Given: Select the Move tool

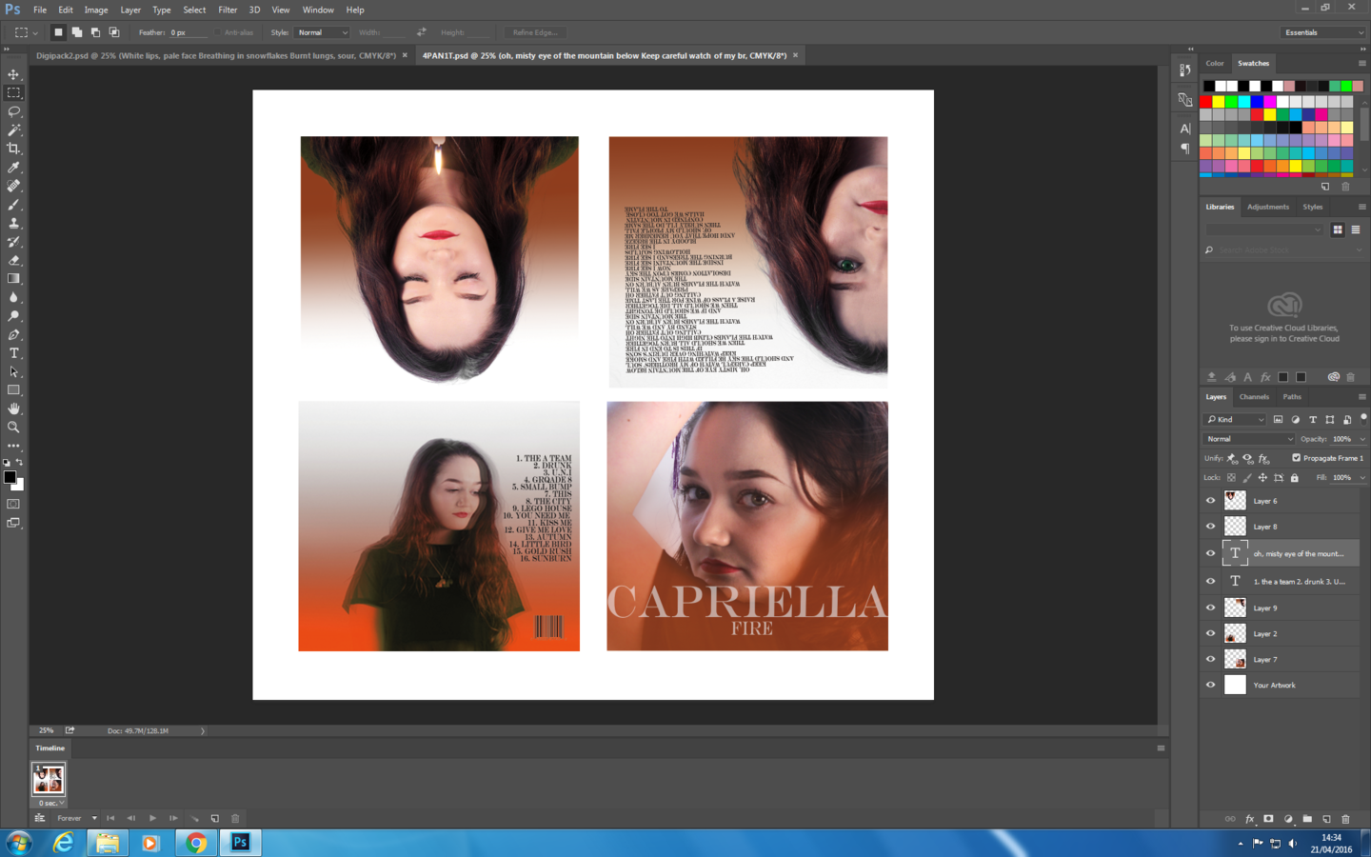Looking at the screenshot, I should click(13, 74).
